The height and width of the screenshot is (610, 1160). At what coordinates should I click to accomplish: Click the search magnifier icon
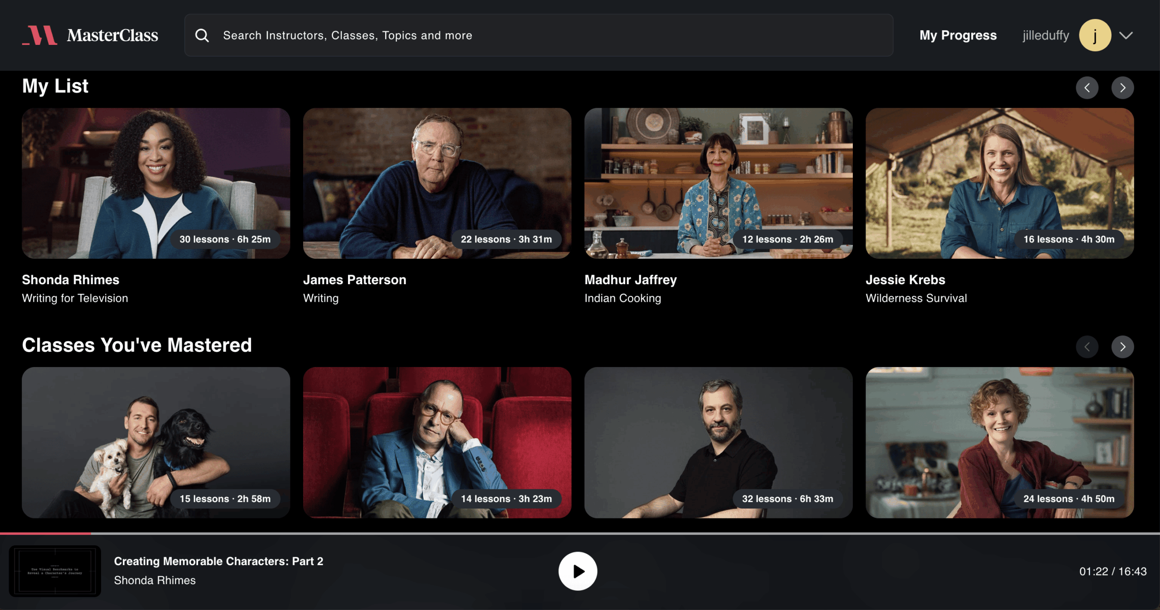pyautogui.click(x=202, y=35)
